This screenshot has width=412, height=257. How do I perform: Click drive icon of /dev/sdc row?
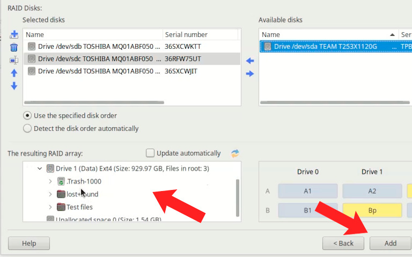tap(32, 58)
